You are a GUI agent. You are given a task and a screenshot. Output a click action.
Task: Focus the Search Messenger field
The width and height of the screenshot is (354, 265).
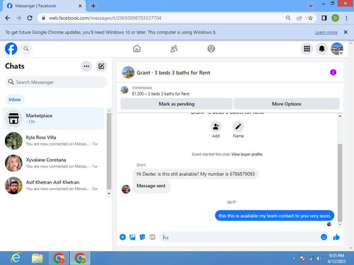[x=56, y=82]
